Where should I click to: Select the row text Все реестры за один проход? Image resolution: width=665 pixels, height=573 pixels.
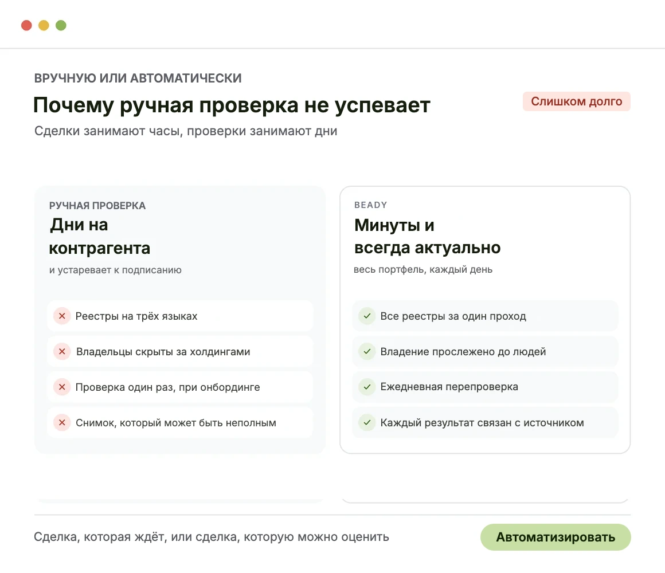453,316
